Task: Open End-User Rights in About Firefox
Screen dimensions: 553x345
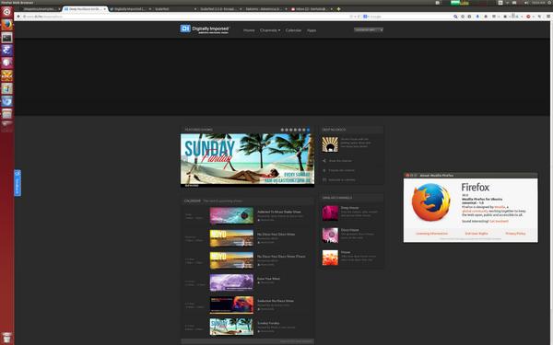Action: pyautogui.click(x=477, y=234)
